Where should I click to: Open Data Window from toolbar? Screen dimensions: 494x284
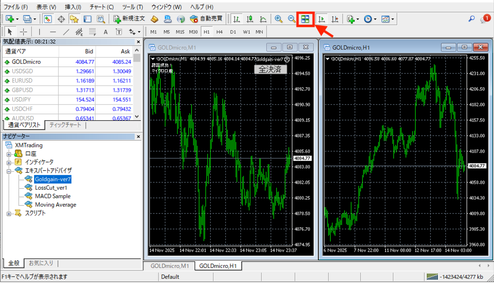[61, 19]
